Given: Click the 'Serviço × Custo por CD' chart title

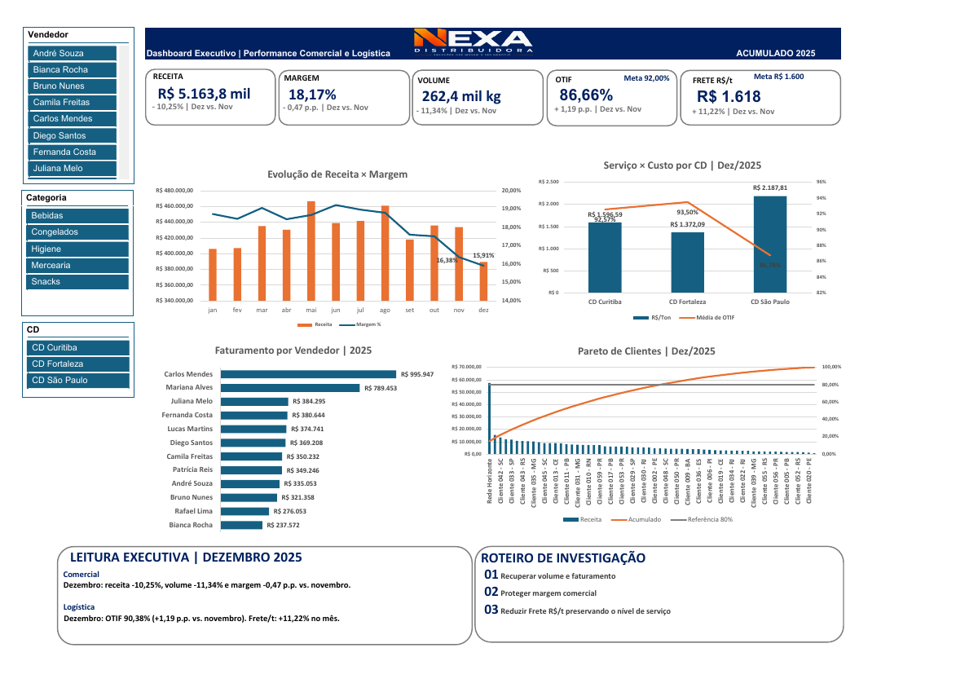Looking at the screenshot, I should [x=682, y=165].
